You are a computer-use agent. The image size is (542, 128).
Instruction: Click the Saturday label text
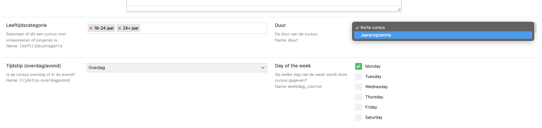point(374,117)
